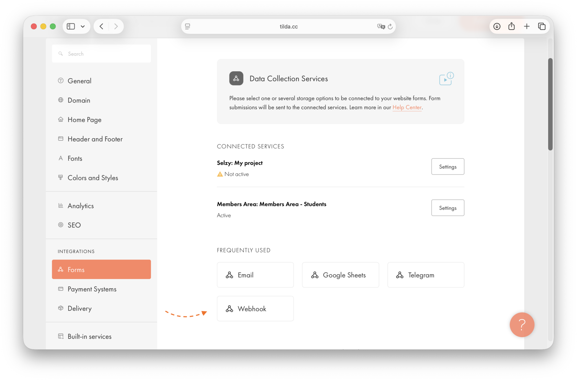Click the search magnifier icon in sidebar

click(x=61, y=54)
